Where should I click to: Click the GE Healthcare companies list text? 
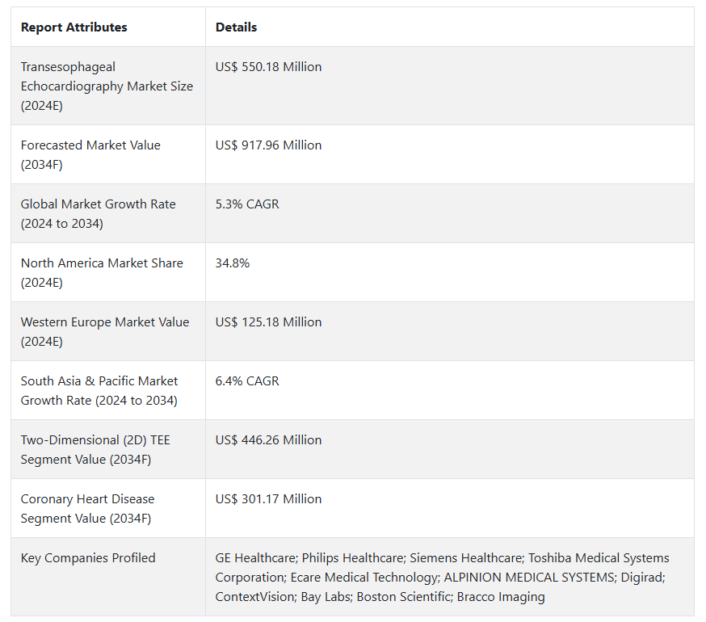click(x=442, y=578)
